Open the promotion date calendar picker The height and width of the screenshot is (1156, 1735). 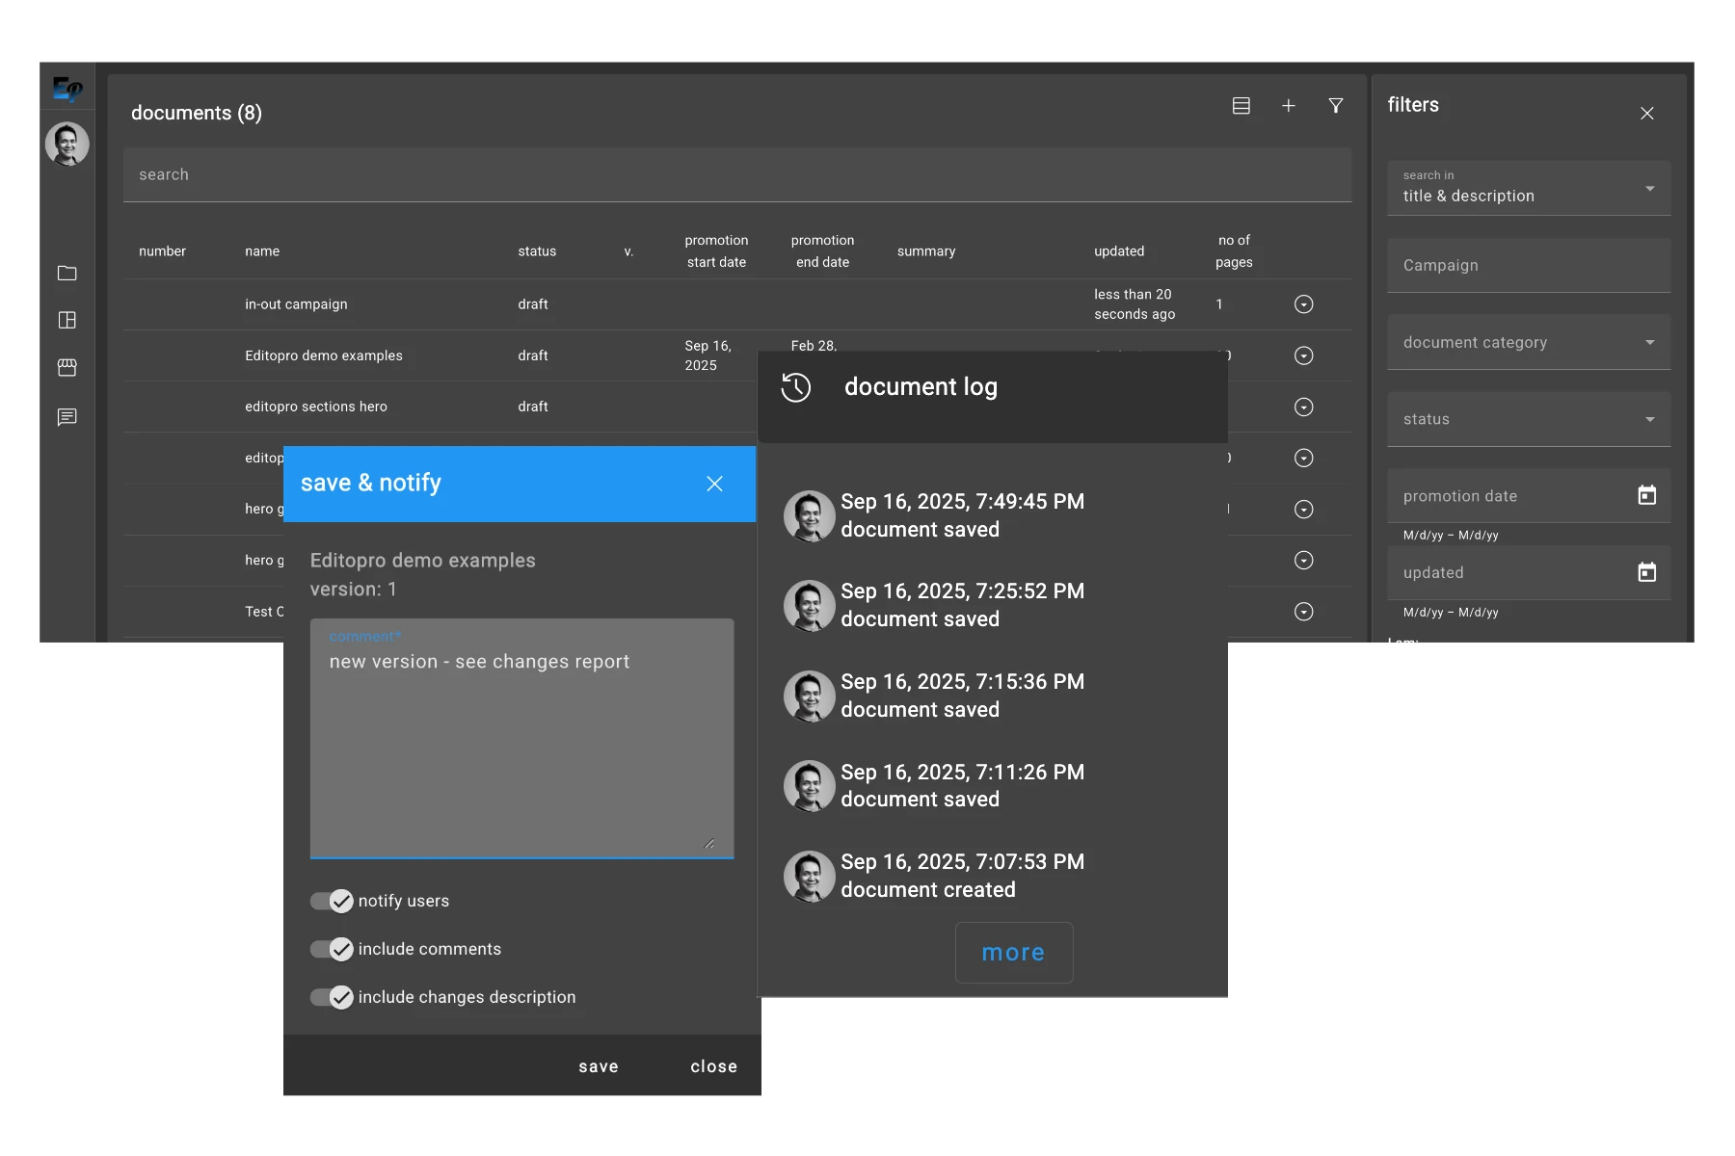coord(1647,495)
